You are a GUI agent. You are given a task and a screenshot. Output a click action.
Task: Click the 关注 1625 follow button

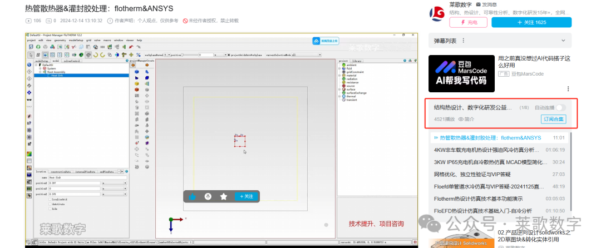[x=531, y=22]
